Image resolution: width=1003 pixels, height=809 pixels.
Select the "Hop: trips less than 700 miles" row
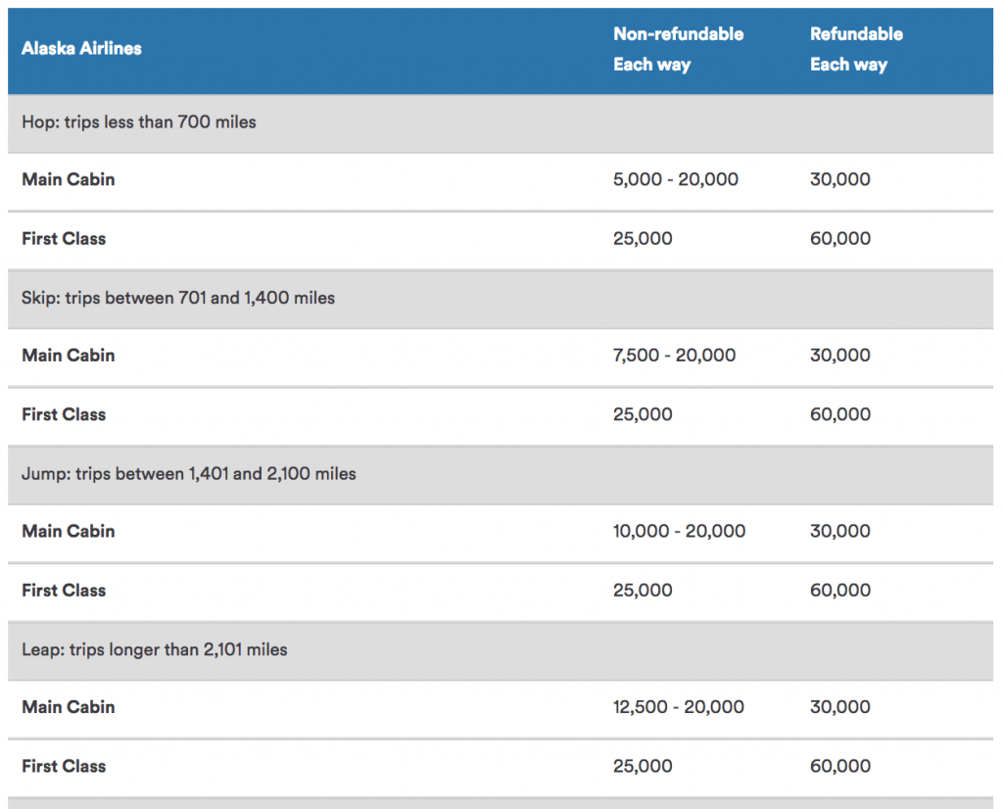(x=139, y=122)
